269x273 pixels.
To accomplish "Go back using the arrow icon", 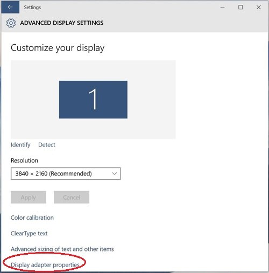I will click(10, 7).
